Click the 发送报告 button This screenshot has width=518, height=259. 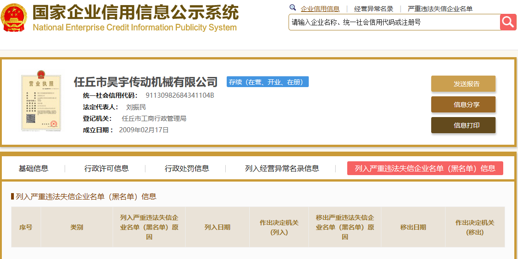[x=463, y=84]
